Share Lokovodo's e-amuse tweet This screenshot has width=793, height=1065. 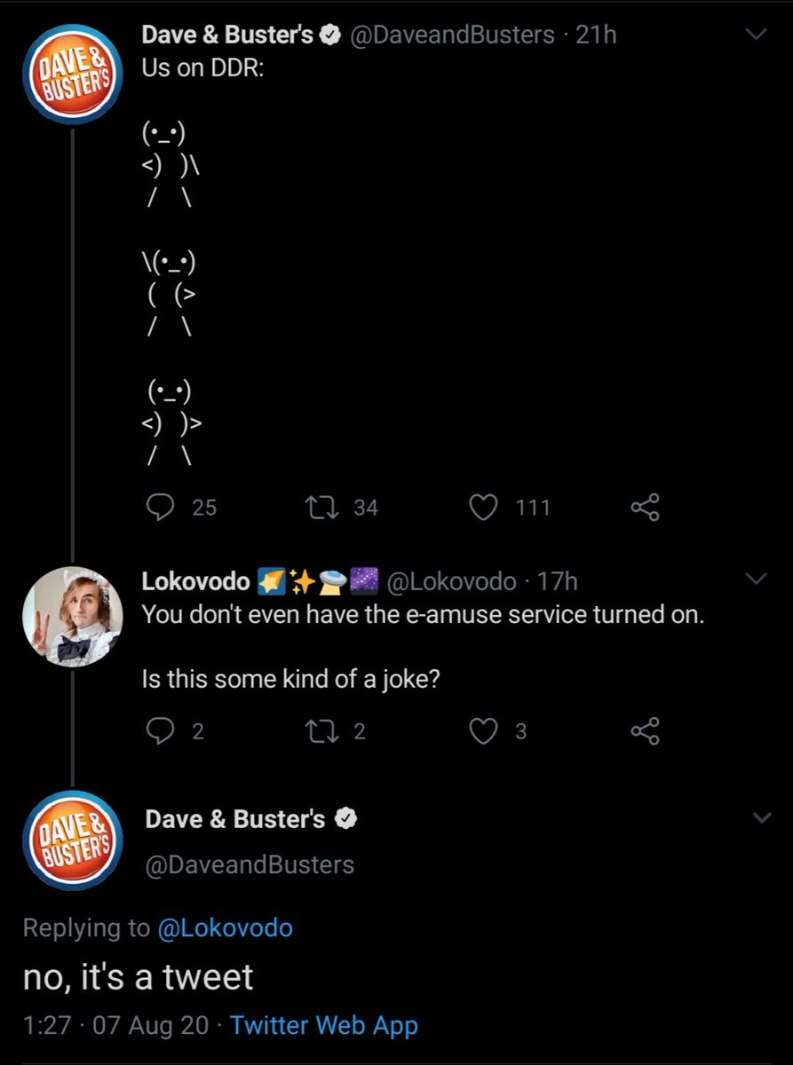[645, 731]
